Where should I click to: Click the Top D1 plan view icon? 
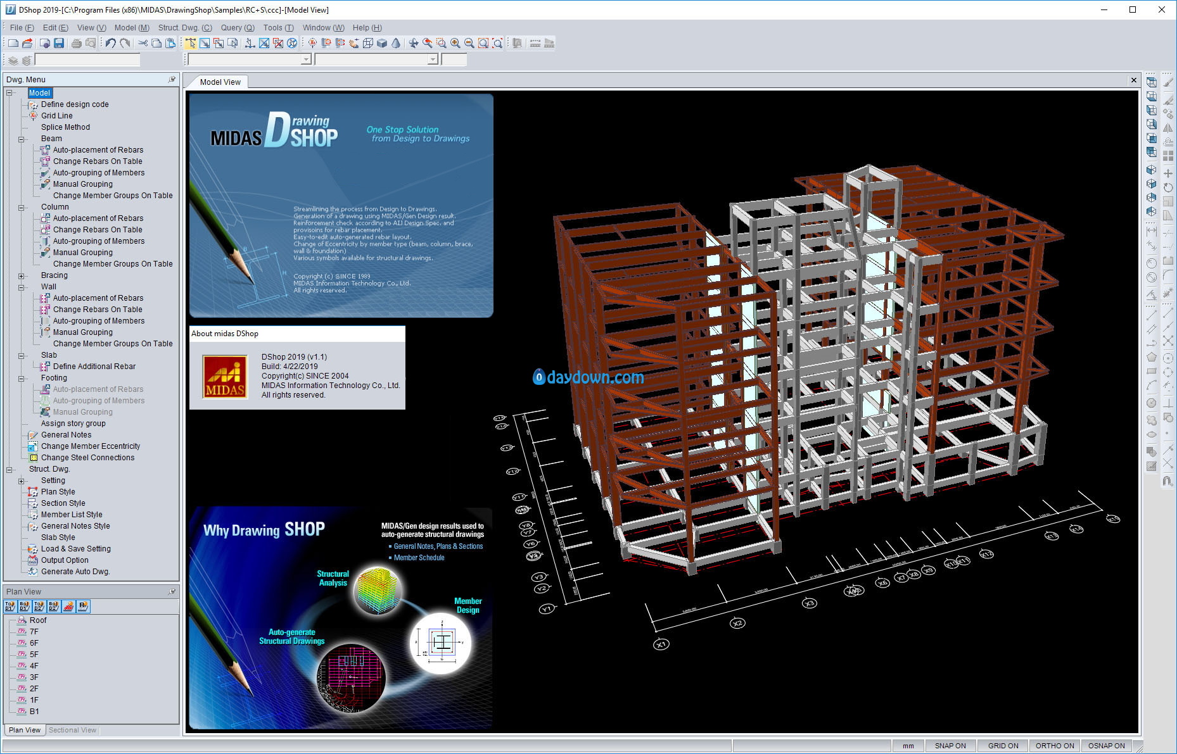(10, 606)
